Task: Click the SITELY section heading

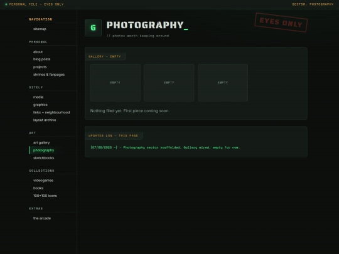Action: point(36,87)
